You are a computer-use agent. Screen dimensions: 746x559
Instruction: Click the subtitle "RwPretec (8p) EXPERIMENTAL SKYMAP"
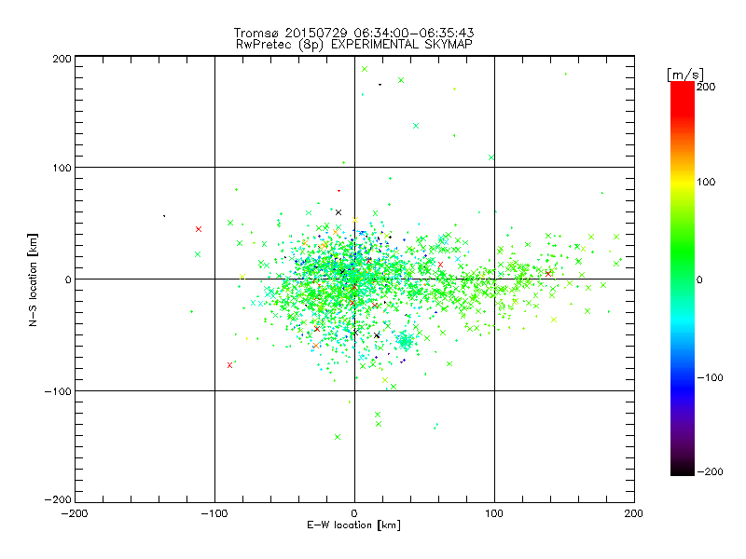pyautogui.click(x=354, y=45)
